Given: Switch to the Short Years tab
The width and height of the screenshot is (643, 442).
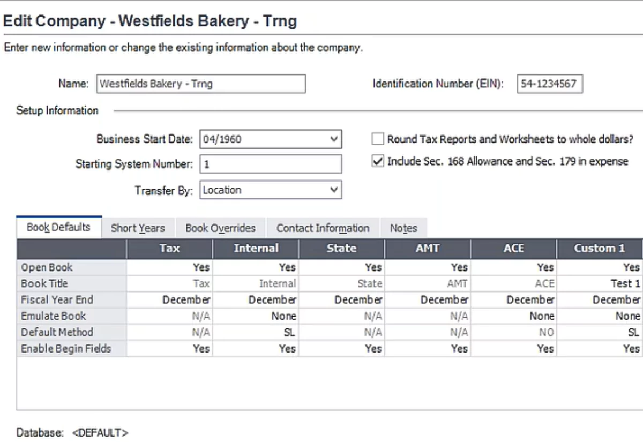Looking at the screenshot, I should pyautogui.click(x=138, y=228).
